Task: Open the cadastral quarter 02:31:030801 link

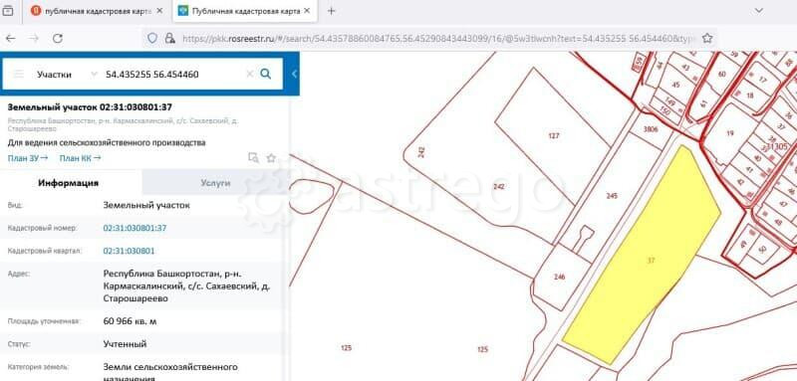Action: [130, 251]
